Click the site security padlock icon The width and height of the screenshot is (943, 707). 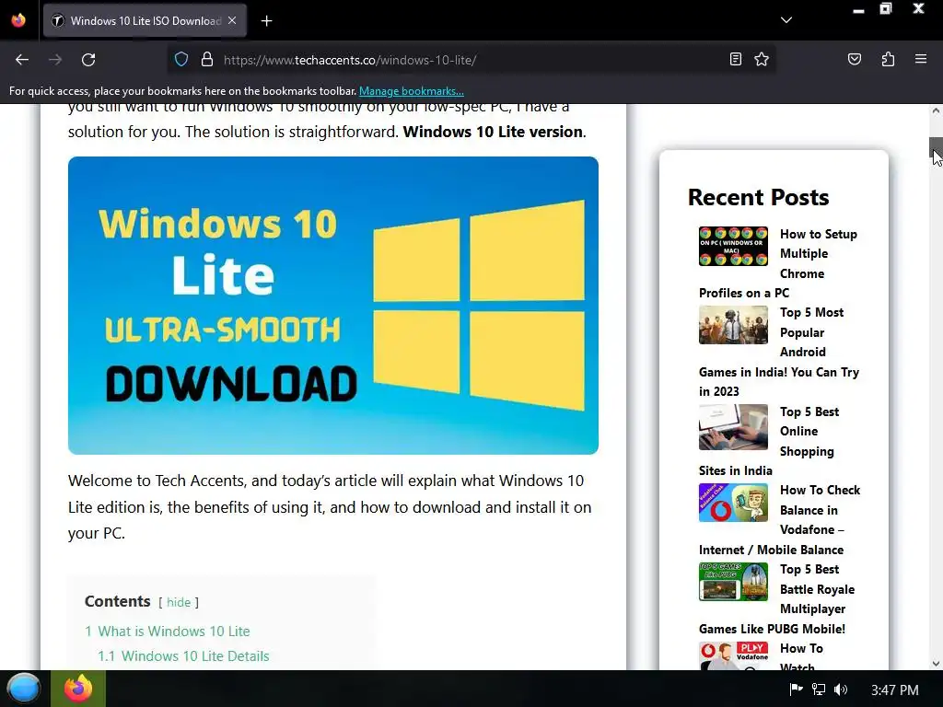click(x=207, y=60)
